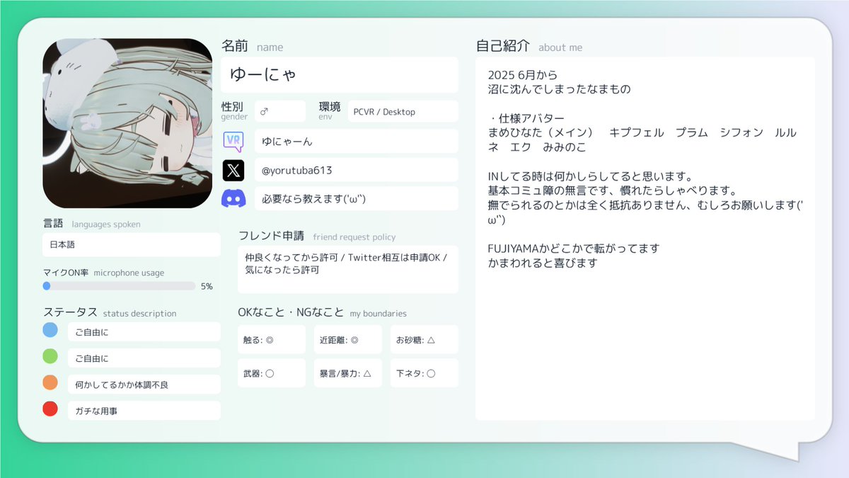Click the 触る: ◎ boundary box

pyautogui.click(x=272, y=339)
